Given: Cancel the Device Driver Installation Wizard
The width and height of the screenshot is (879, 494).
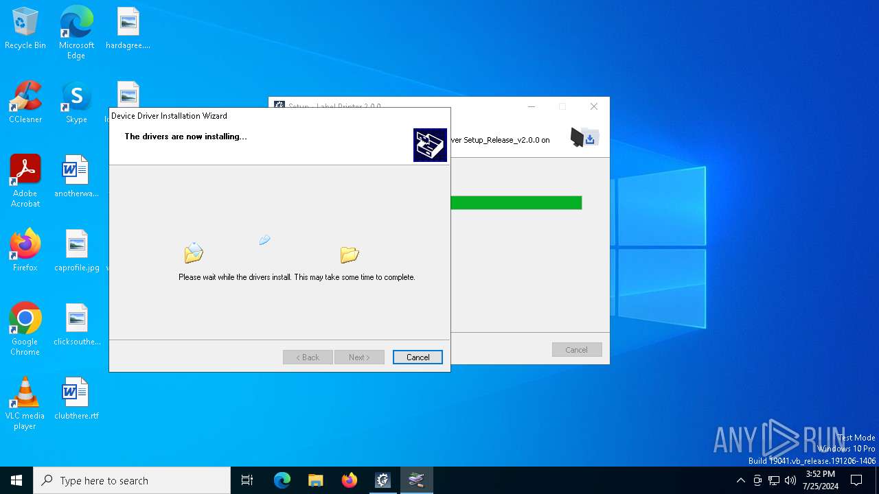Looking at the screenshot, I should pyautogui.click(x=418, y=357).
